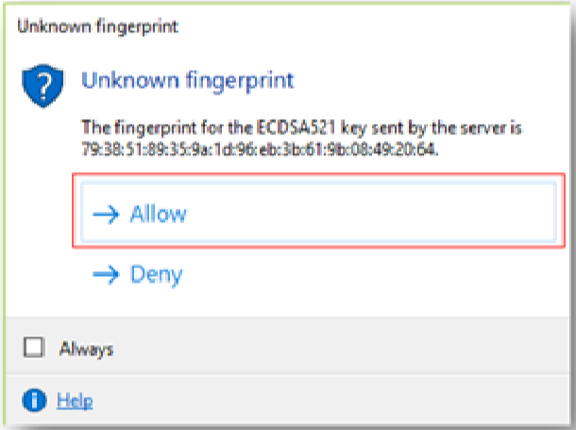
Task: Select the hexadecimal fingerprint string 79:38:51…
Action: click(x=260, y=149)
